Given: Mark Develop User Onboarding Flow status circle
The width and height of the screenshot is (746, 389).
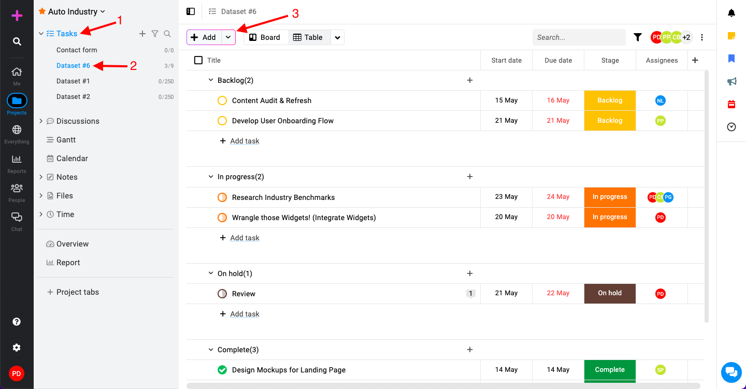Looking at the screenshot, I should pyautogui.click(x=222, y=121).
